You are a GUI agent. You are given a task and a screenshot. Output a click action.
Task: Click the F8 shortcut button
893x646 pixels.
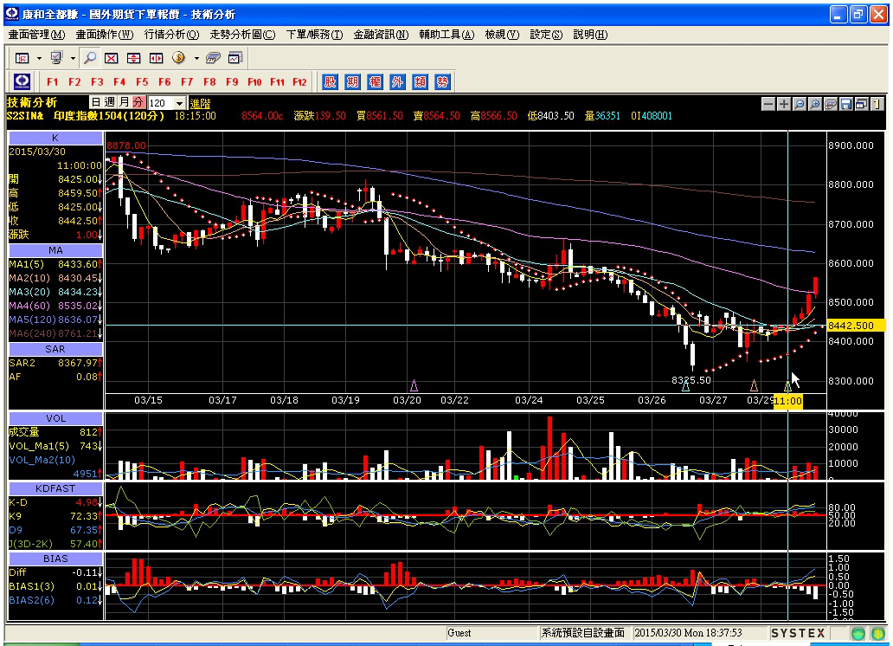pos(209,82)
